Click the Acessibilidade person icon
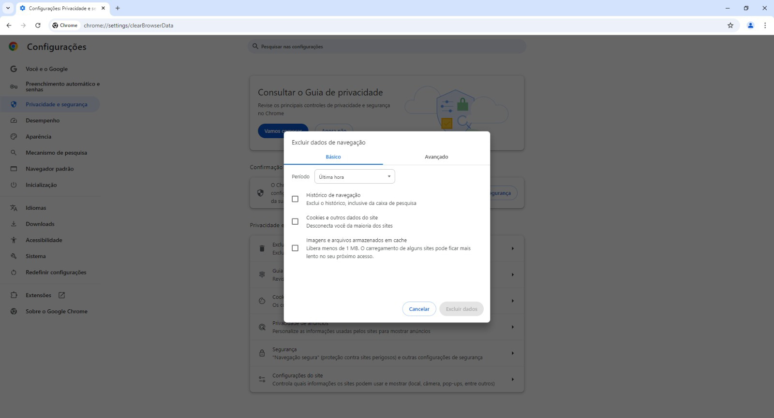Viewport: 774px width, 418px height. 14,240
